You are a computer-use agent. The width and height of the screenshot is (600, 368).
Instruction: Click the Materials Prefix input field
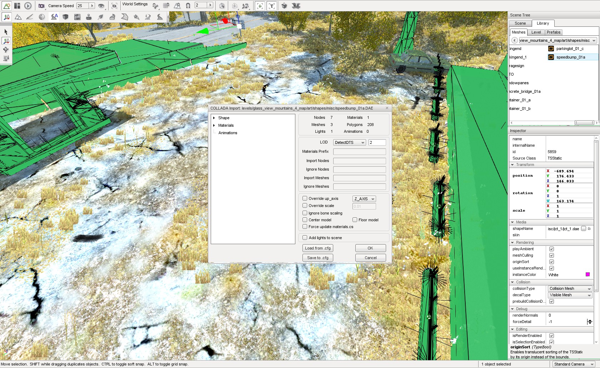coord(359,152)
